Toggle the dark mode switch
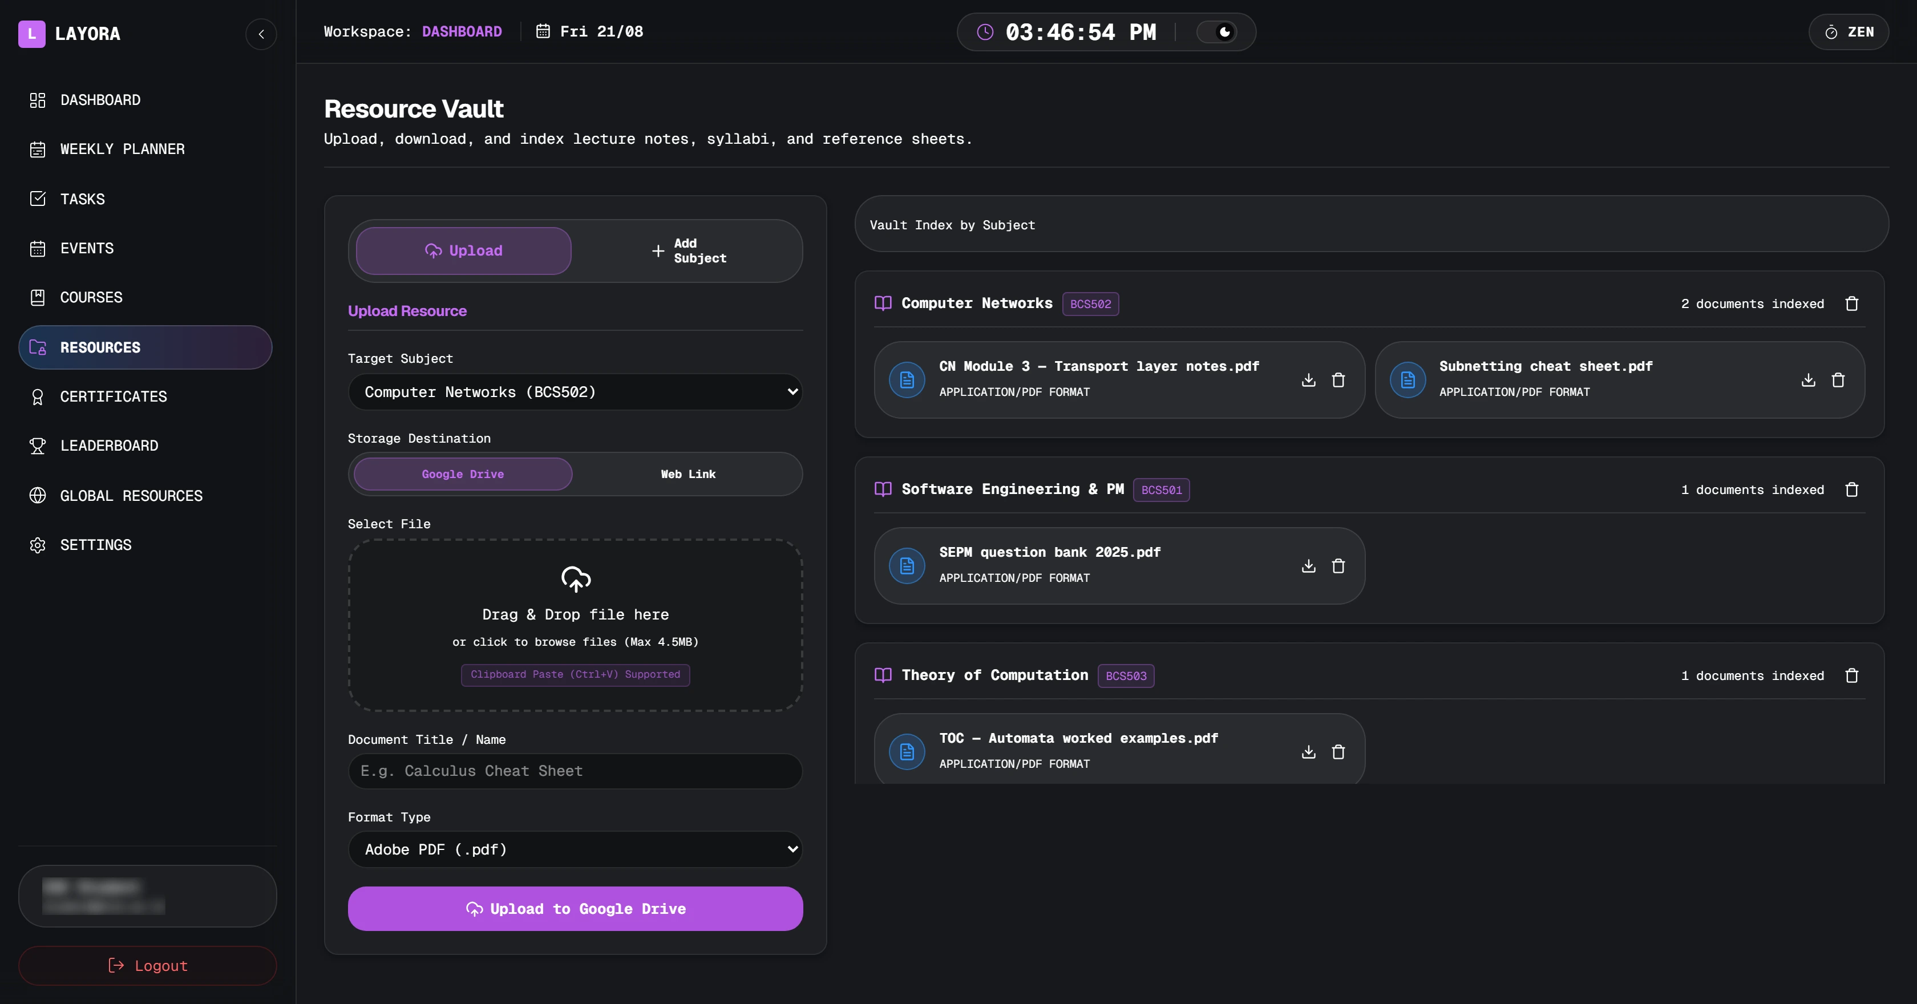 [x=1217, y=32]
